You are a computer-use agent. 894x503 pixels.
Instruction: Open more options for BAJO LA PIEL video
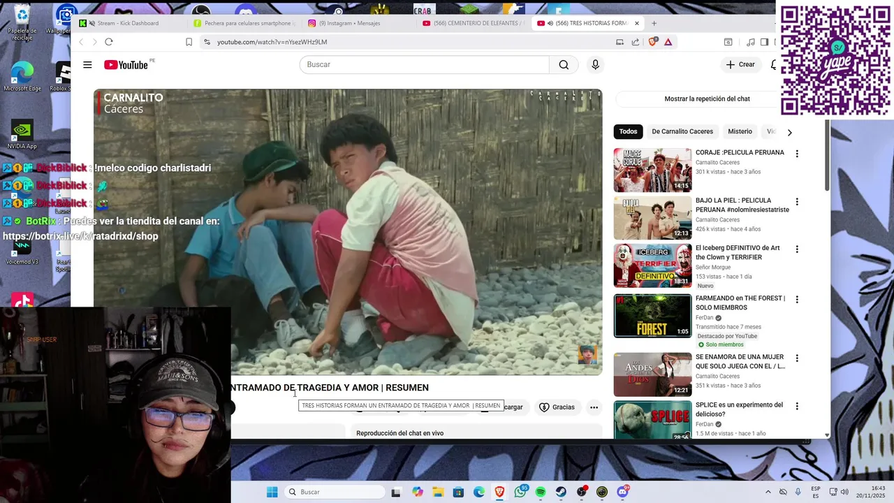pos(797,202)
